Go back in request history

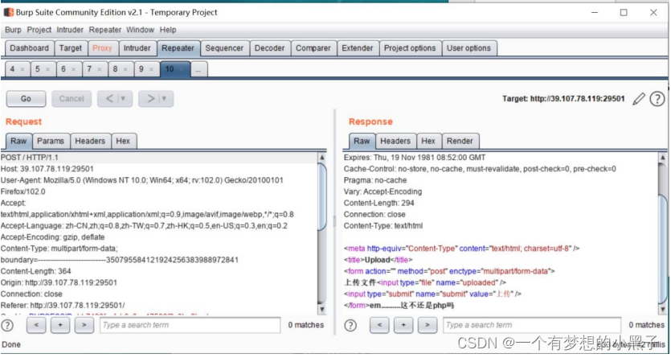(108, 99)
